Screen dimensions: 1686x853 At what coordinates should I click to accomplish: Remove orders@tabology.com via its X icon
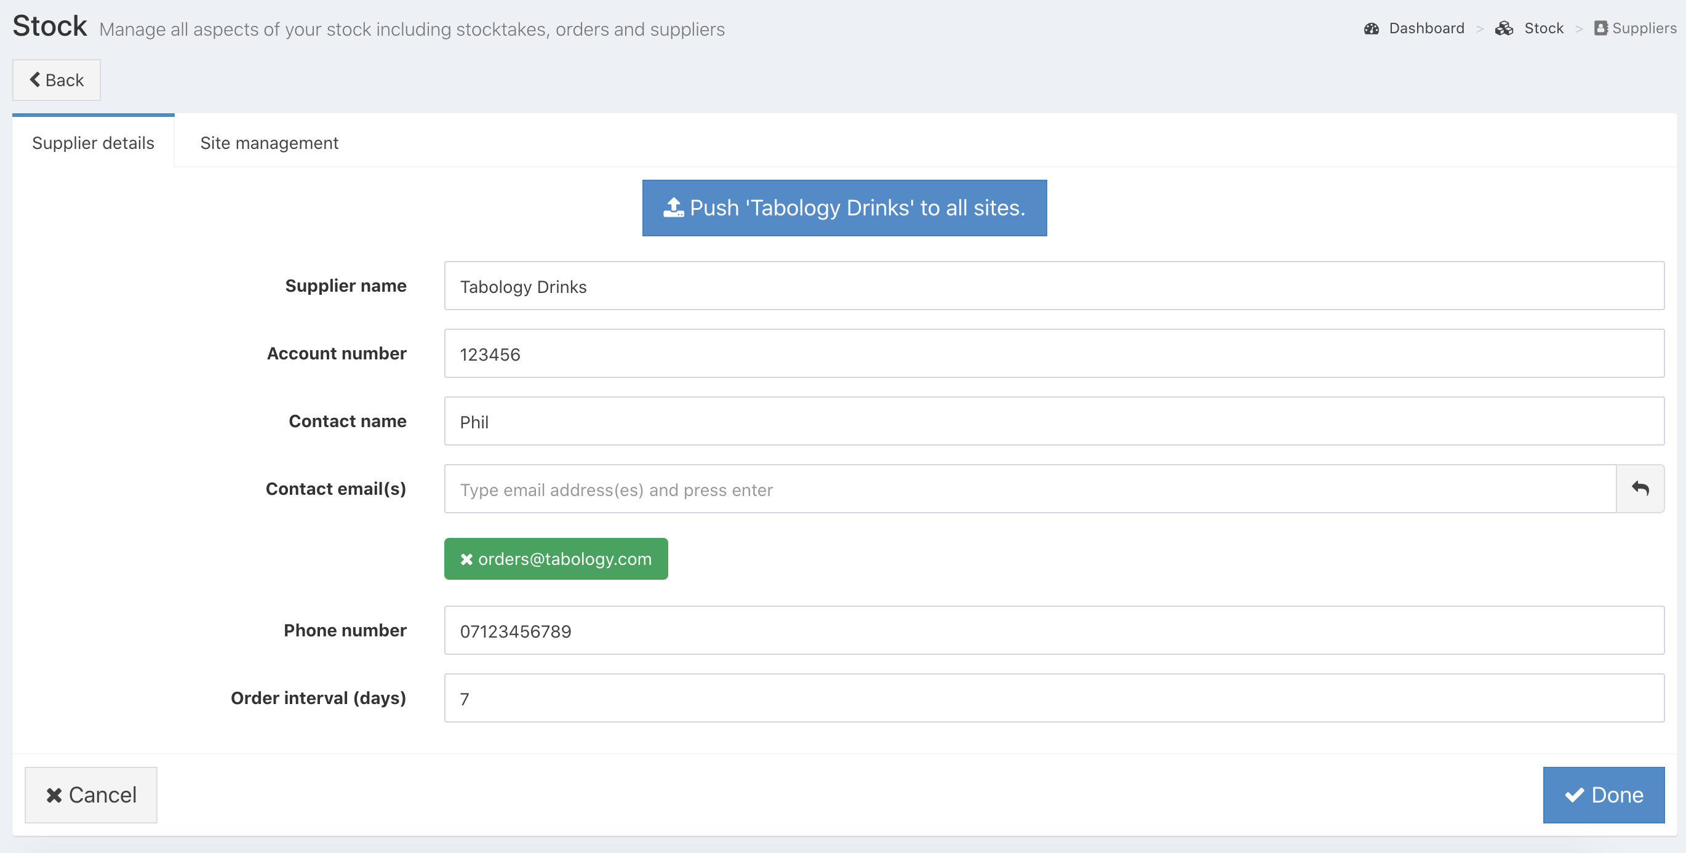466,559
